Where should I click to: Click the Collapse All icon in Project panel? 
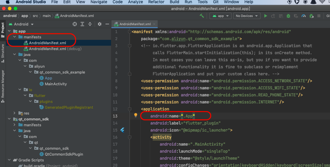tap(90, 24)
